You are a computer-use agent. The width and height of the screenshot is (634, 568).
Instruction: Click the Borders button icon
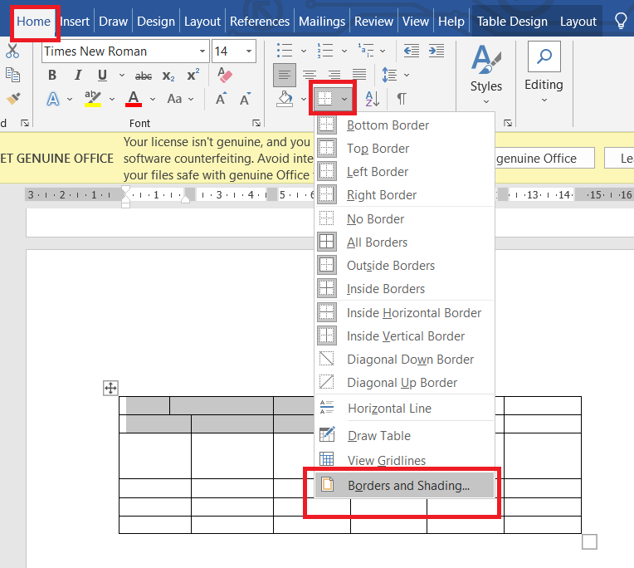[x=325, y=99]
